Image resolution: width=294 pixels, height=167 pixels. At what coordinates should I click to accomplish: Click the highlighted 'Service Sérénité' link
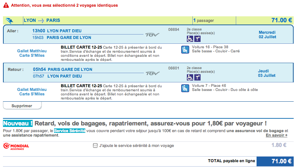point(70,131)
